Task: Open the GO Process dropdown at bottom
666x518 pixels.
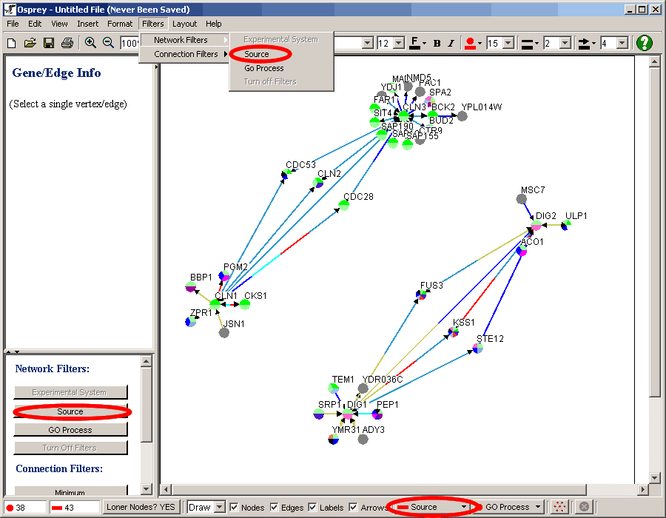Action: [x=537, y=508]
